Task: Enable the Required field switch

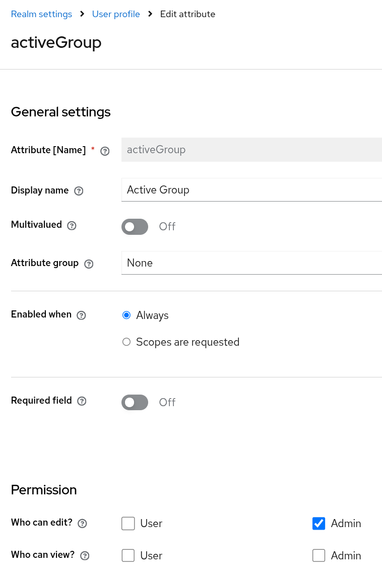Action: [135, 402]
